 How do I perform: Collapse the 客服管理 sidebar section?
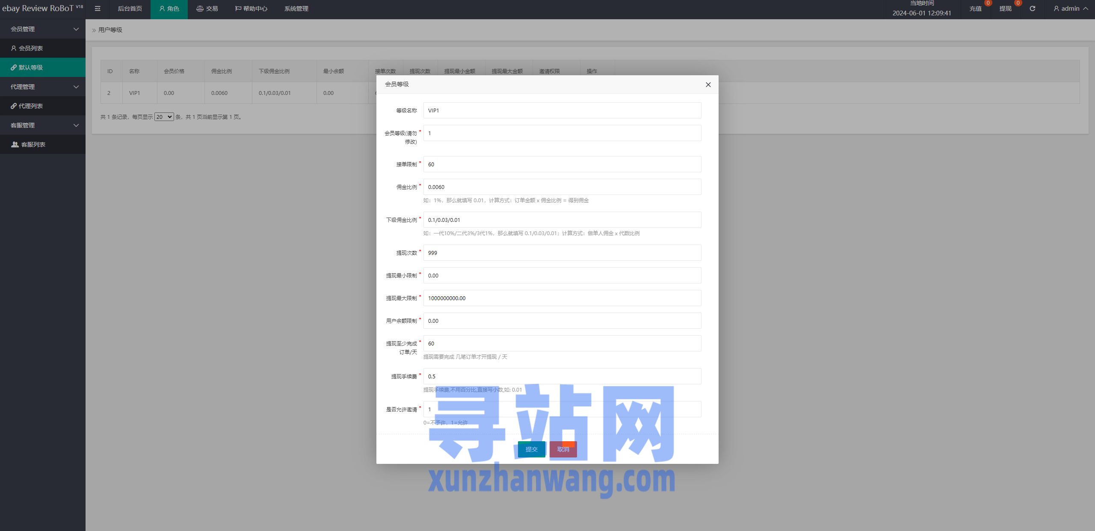coord(43,125)
